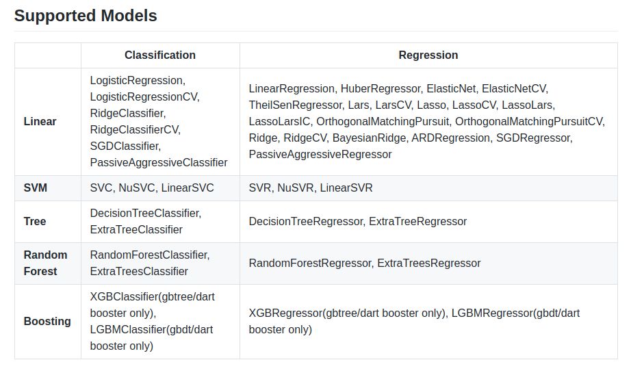631x373 pixels.
Task: Click the SVC, NuSVC, LinearSVC cell
Action: coord(152,188)
